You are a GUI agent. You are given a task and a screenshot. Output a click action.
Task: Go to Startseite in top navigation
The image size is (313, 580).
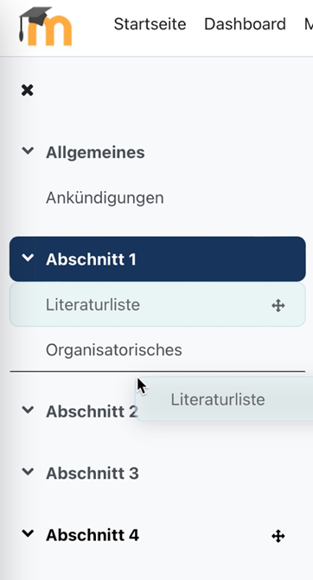[150, 24]
